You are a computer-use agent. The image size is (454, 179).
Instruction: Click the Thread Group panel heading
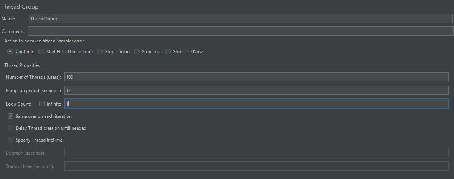20,7
